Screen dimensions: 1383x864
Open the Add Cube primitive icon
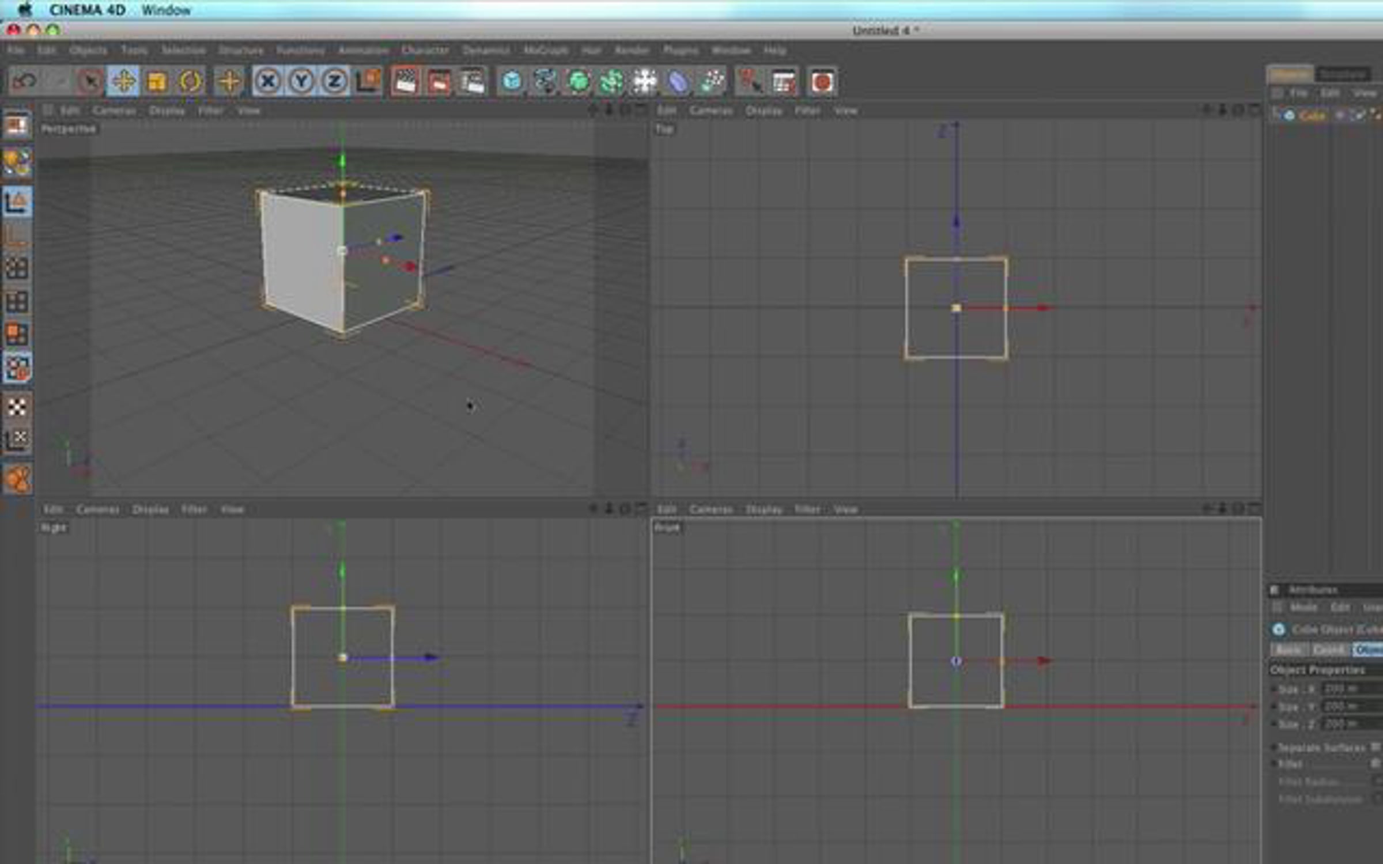tap(512, 81)
